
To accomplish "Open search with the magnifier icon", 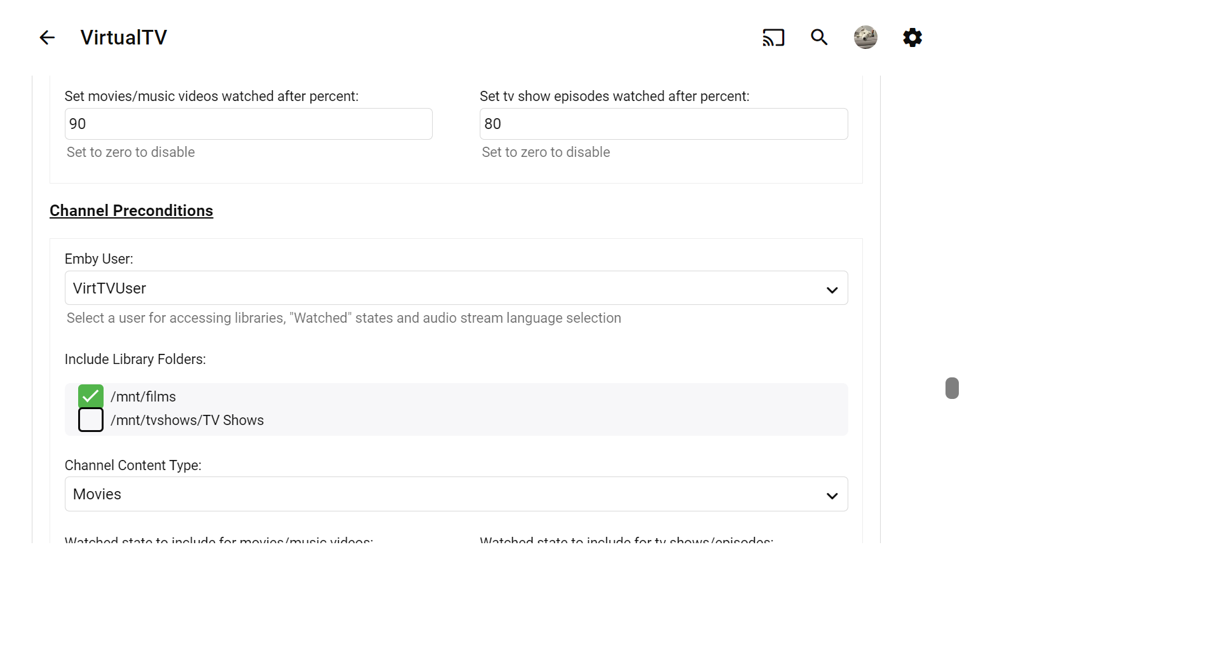I will pos(819,37).
